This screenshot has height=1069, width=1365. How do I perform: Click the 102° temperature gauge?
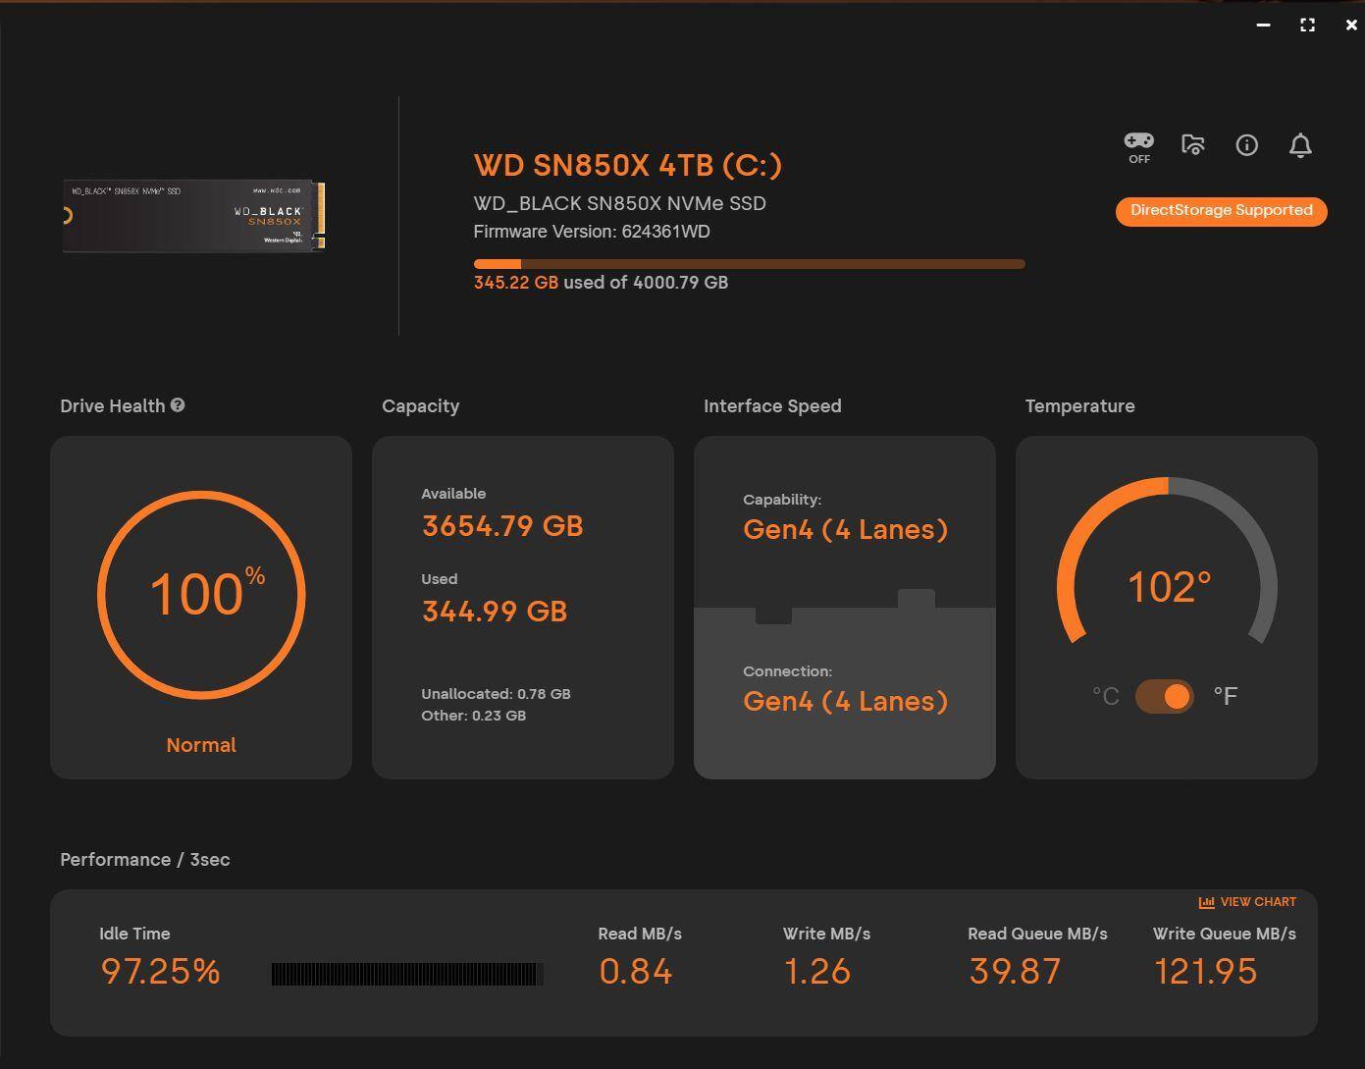pos(1167,587)
